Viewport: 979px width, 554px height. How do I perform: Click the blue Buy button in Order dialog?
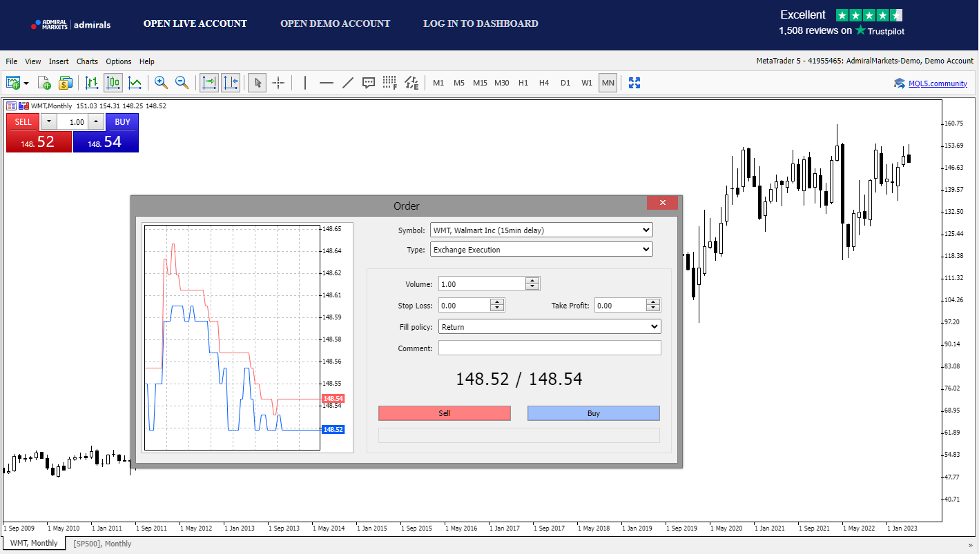point(594,413)
